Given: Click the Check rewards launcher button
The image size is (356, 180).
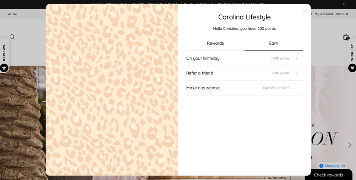Looking at the screenshot, I should tap(328, 175).
